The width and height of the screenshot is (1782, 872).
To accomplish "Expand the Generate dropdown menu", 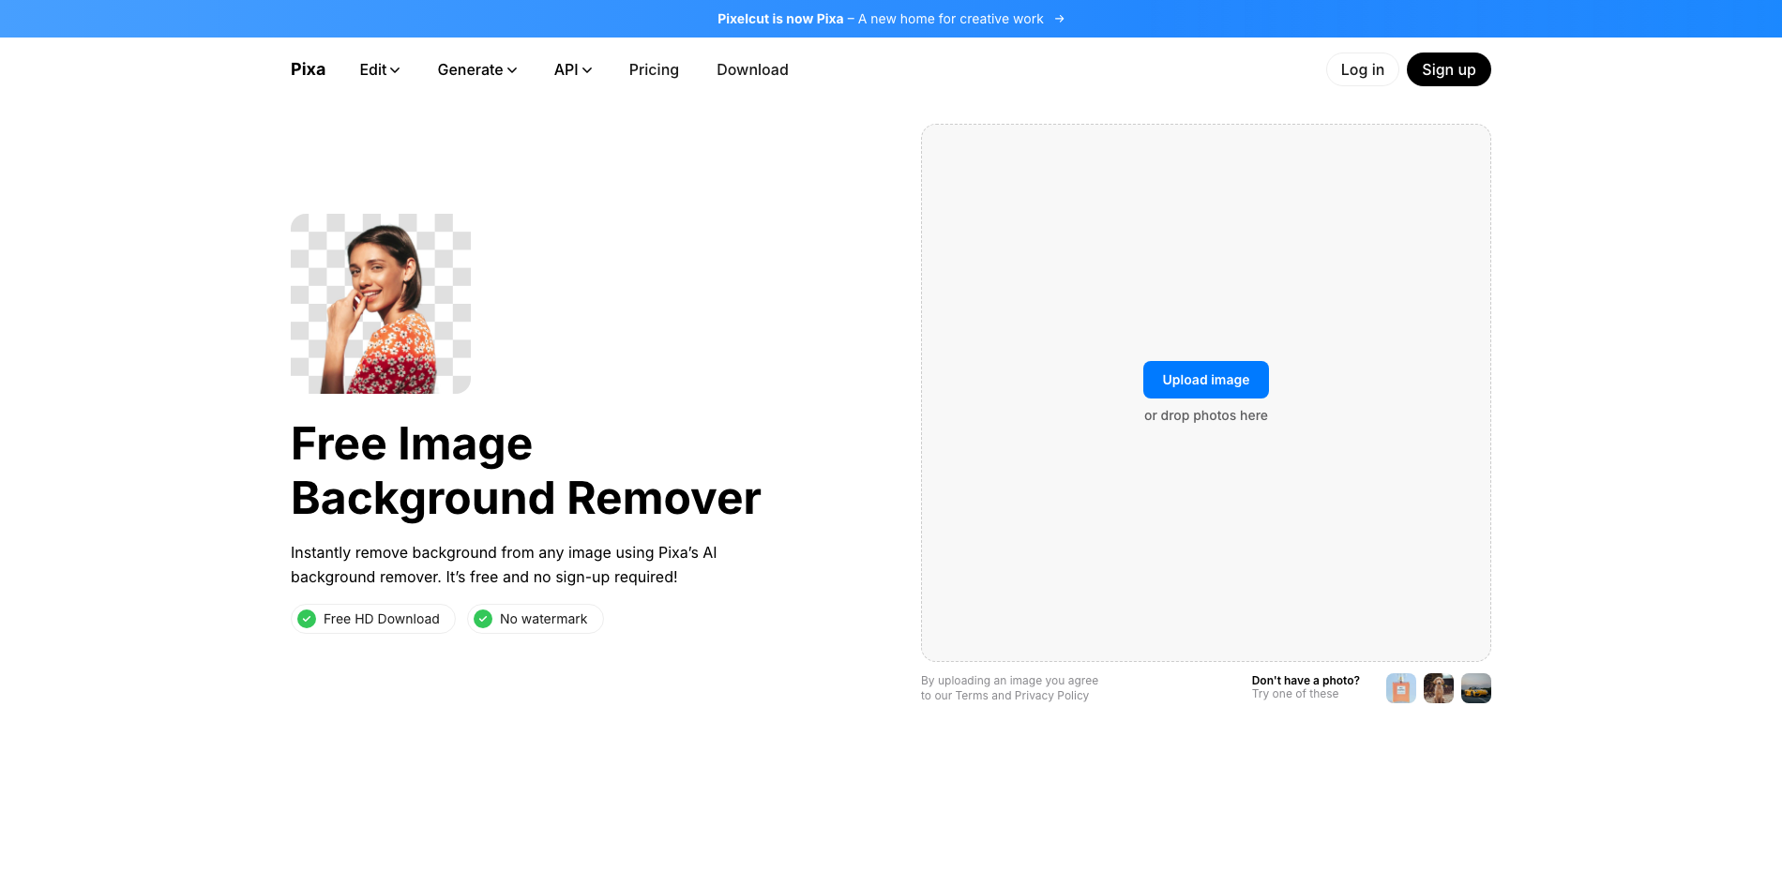I will tap(477, 69).
